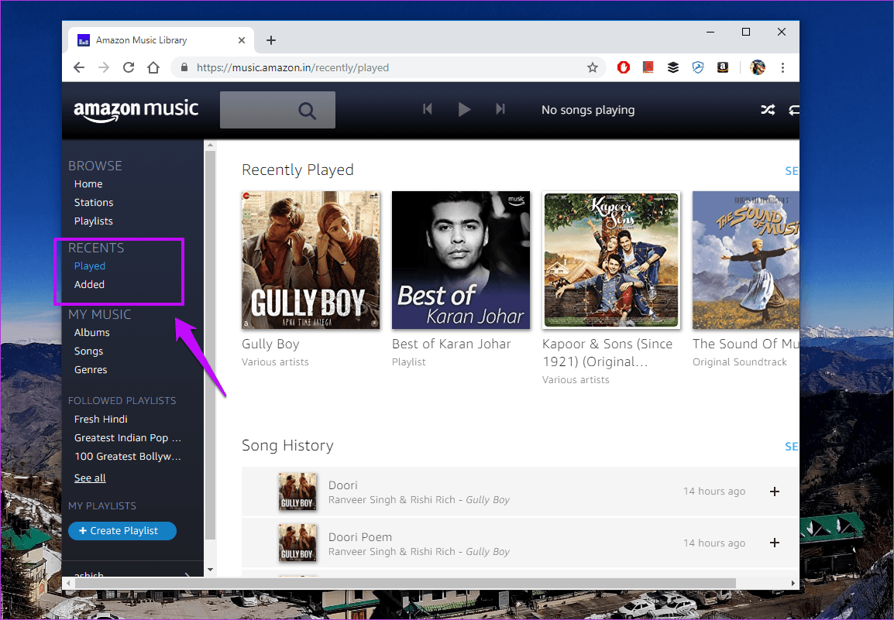894x620 pixels.
Task: Open the stacked layers extension icon
Action: 673,68
